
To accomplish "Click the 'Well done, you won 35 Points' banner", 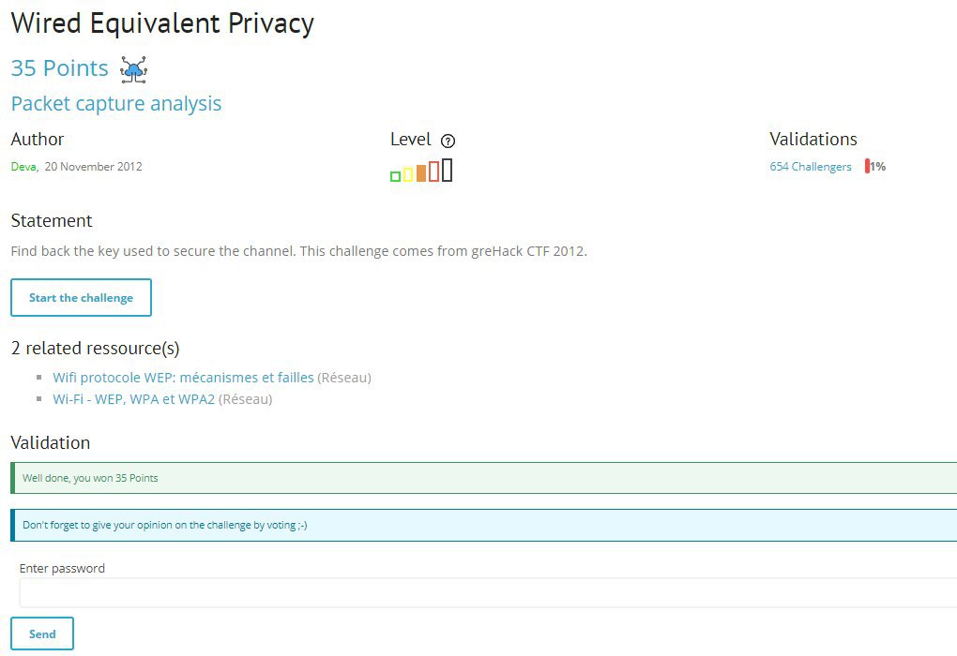I will pyautogui.click(x=484, y=478).
